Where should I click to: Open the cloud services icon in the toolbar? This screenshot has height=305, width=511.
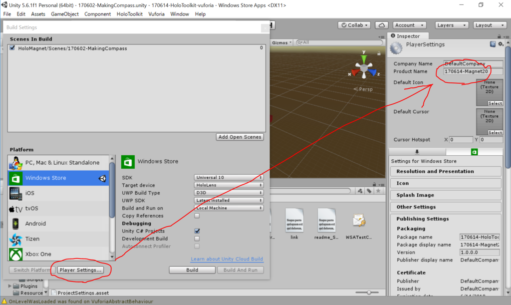click(382, 25)
